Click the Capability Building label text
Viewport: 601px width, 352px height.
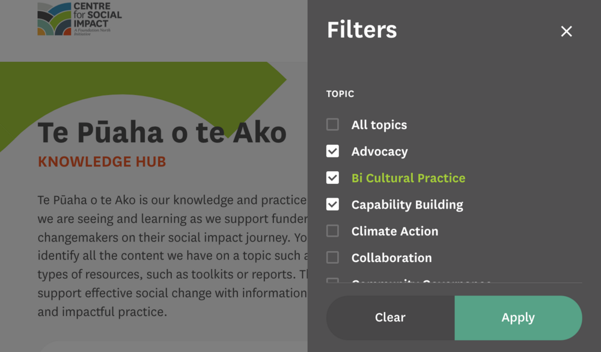click(407, 204)
